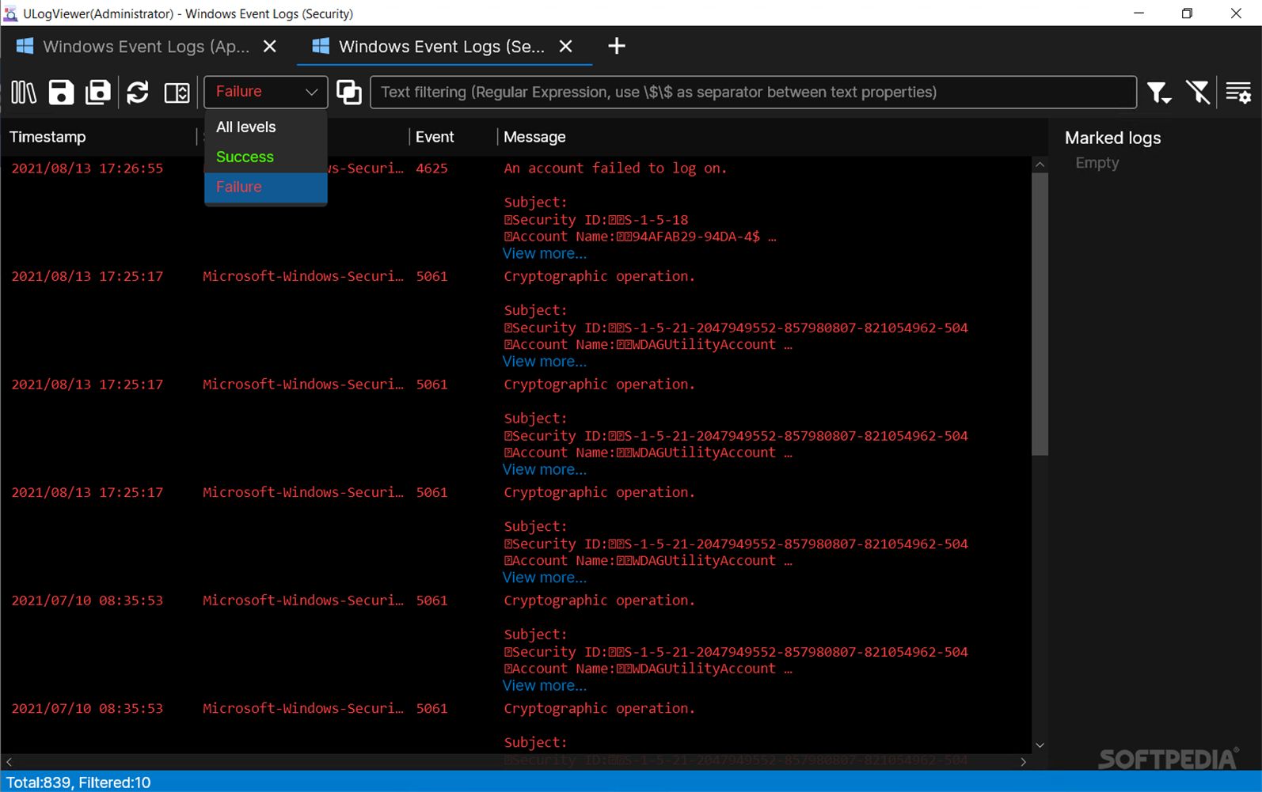Focus the Text filtering regular expression field
Viewport: 1262px width, 792px height.
coord(753,92)
